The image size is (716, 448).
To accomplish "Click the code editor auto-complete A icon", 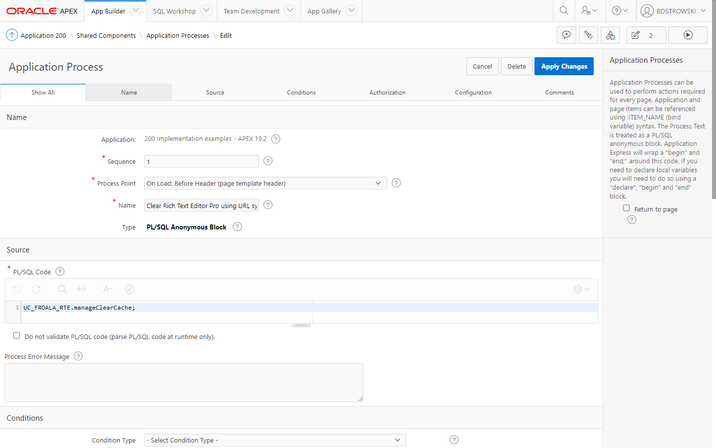I will pyautogui.click(x=107, y=289).
